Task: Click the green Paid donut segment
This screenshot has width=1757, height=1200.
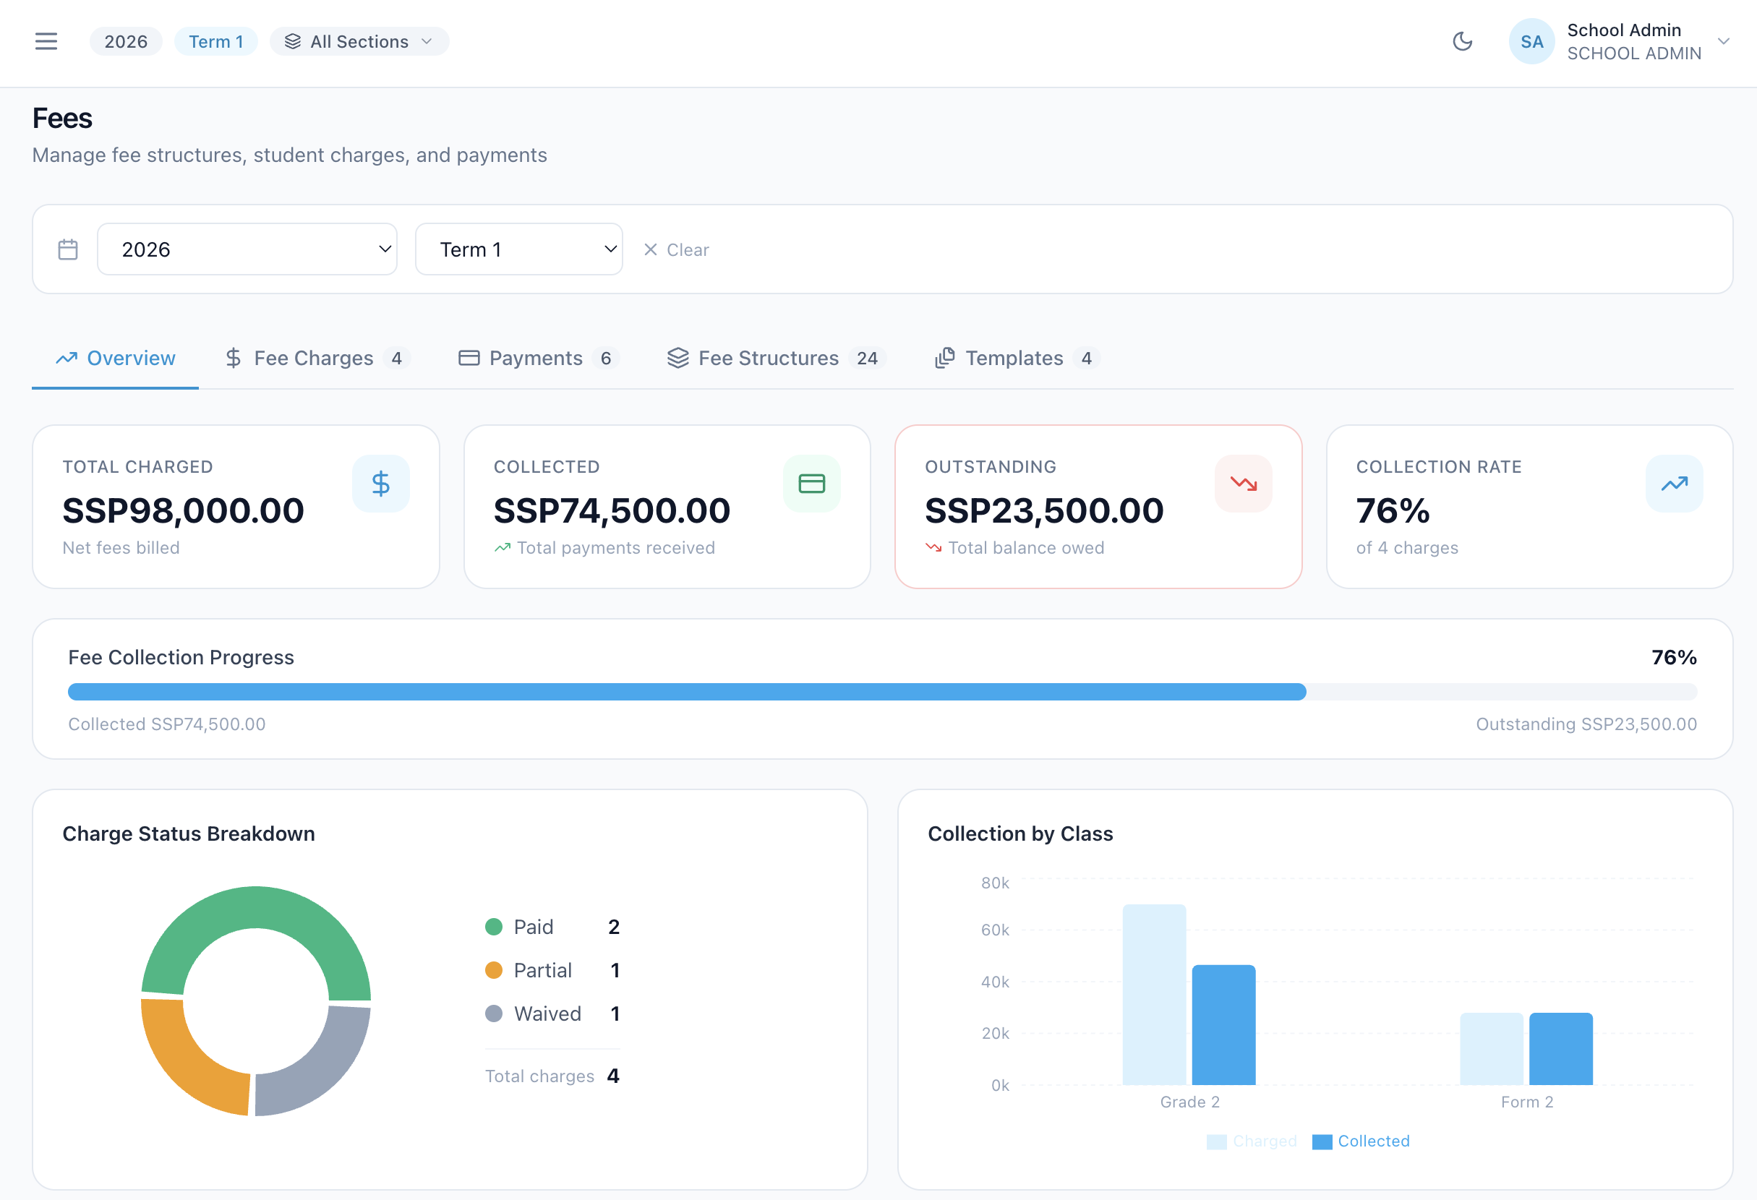Action: coord(257,907)
